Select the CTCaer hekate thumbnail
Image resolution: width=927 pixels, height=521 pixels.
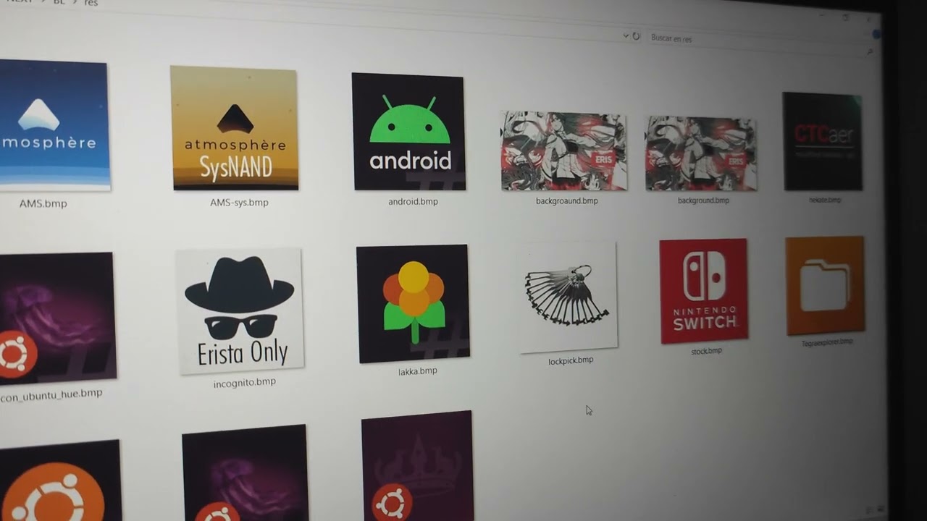click(x=823, y=142)
